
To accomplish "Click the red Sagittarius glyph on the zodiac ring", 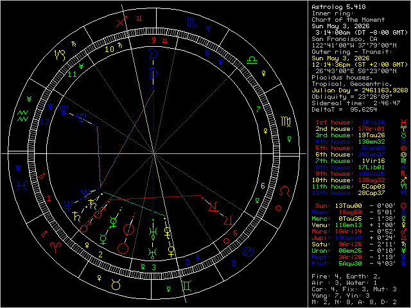I will [x=121, y=21].
